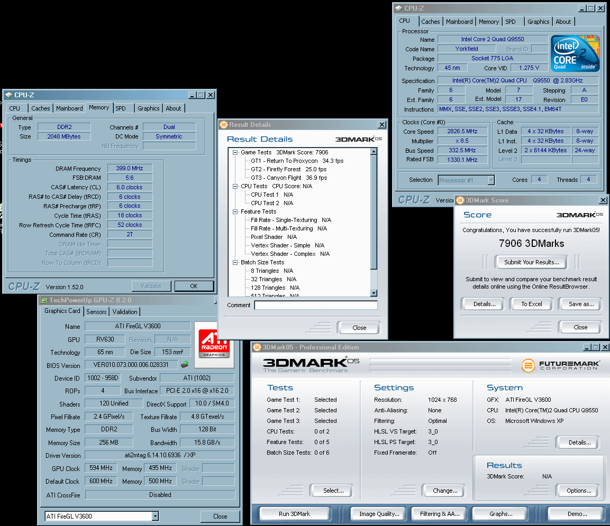The image size is (610, 526).
Task: Click To Excel button in Score window
Action: click(x=531, y=304)
